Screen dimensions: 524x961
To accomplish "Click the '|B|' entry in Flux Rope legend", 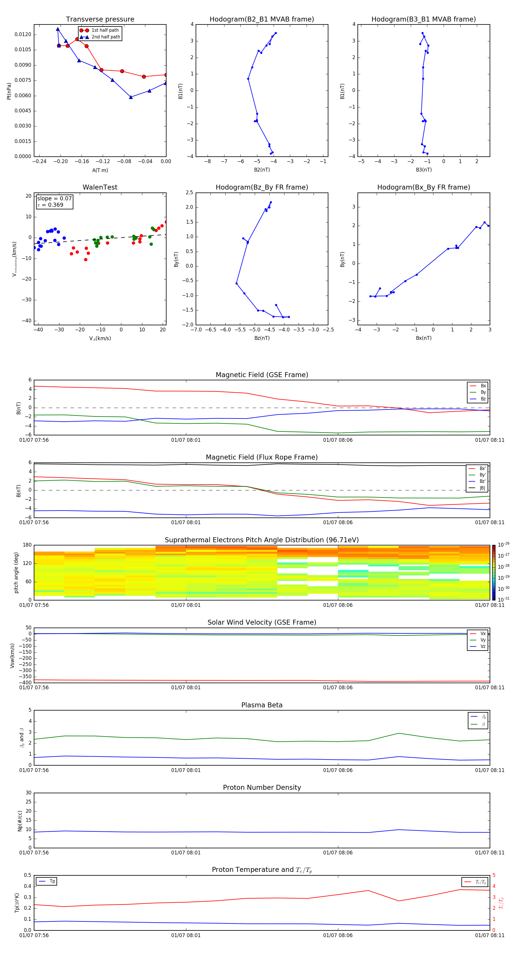I will coord(477,488).
